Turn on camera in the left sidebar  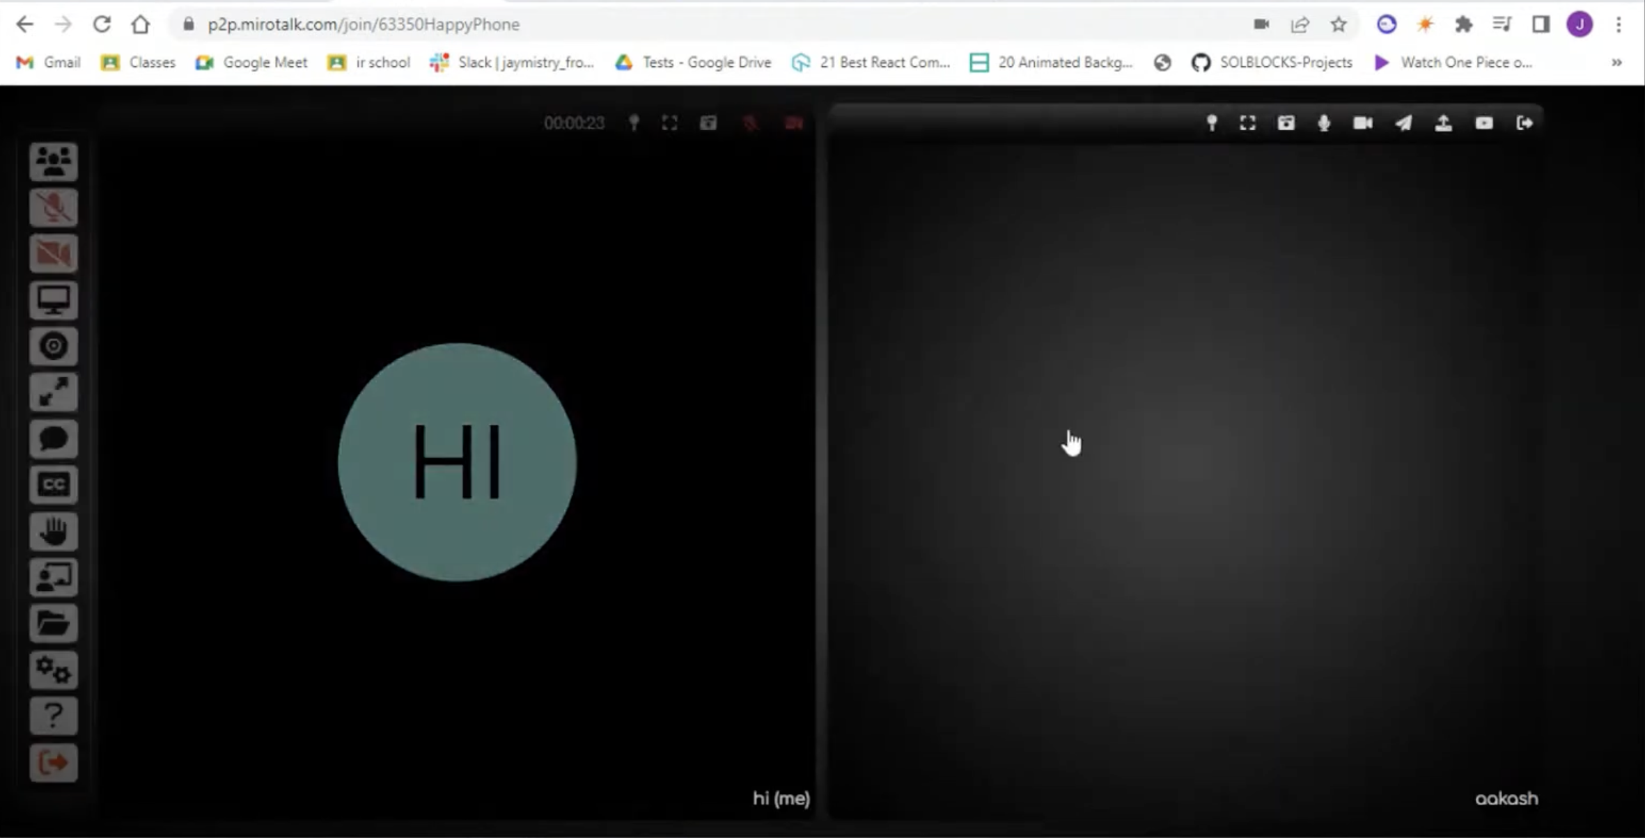click(54, 253)
